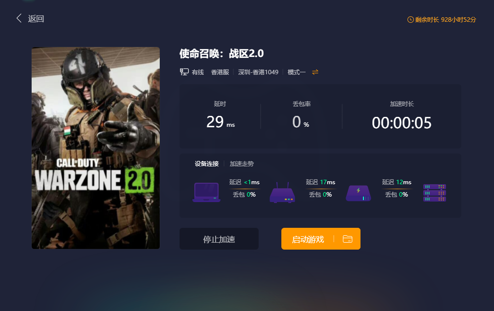
Task: Click the router device icon
Action: coord(282,193)
